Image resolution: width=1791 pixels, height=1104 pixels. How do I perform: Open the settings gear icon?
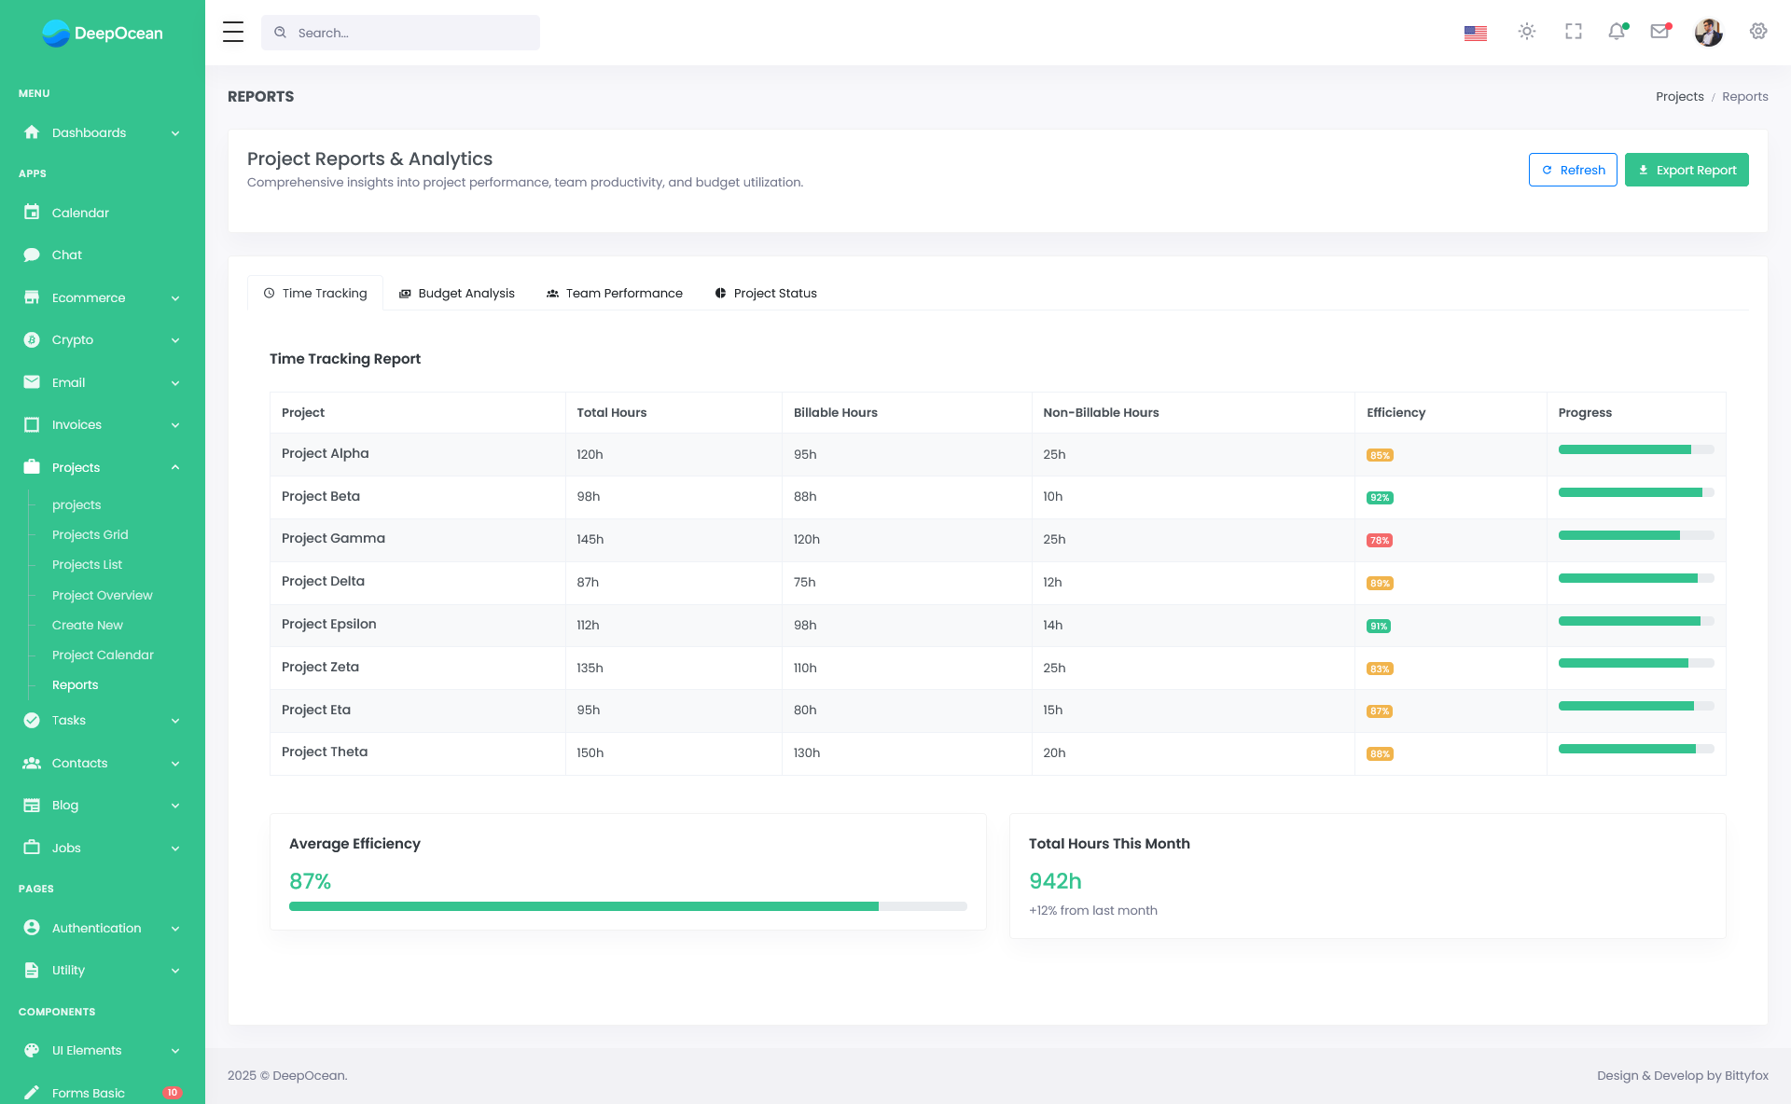tap(1757, 32)
